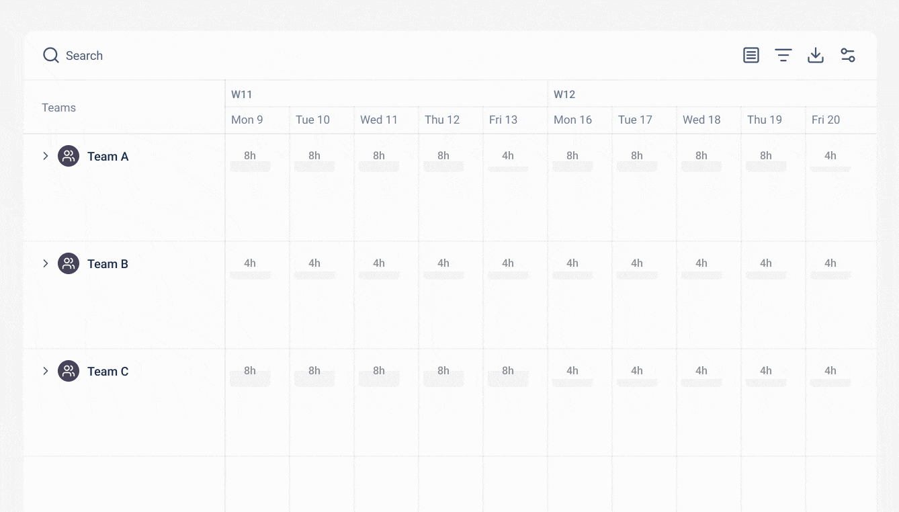Screen dimensions: 899x512
Task: Click Team A's 4h cell for Fri 20
Action: point(830,161)
